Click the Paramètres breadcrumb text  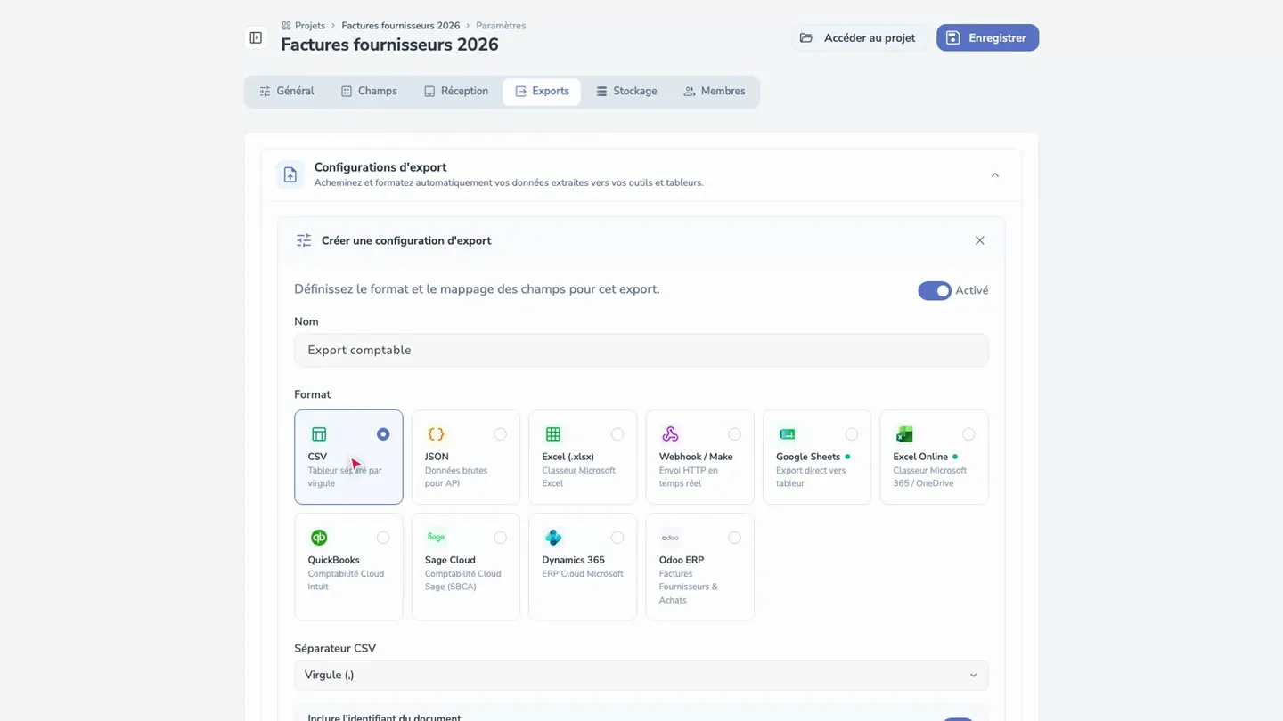[x=501, y=26]
